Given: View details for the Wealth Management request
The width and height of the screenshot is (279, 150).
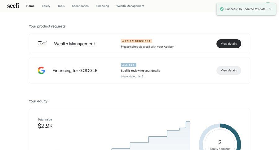Looking at the screenshot, I should pos(228,44).
